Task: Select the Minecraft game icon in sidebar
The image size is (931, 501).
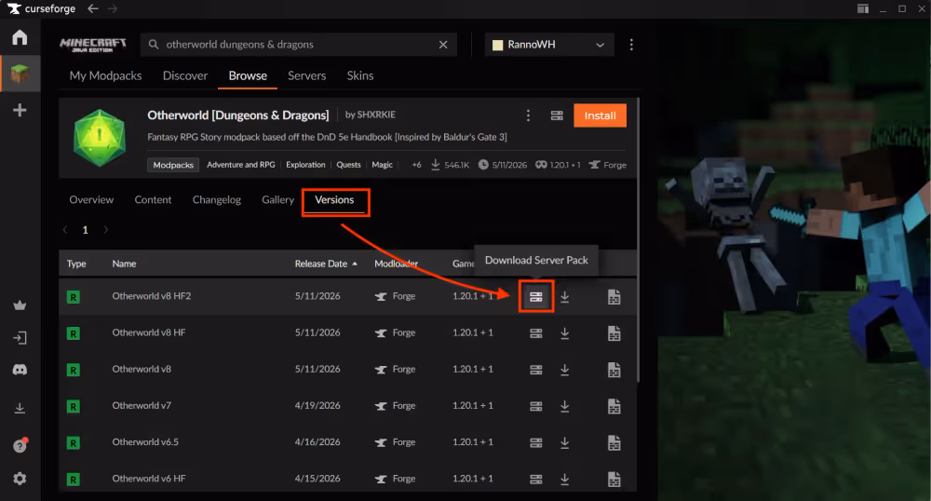Action: click(20, 74)
